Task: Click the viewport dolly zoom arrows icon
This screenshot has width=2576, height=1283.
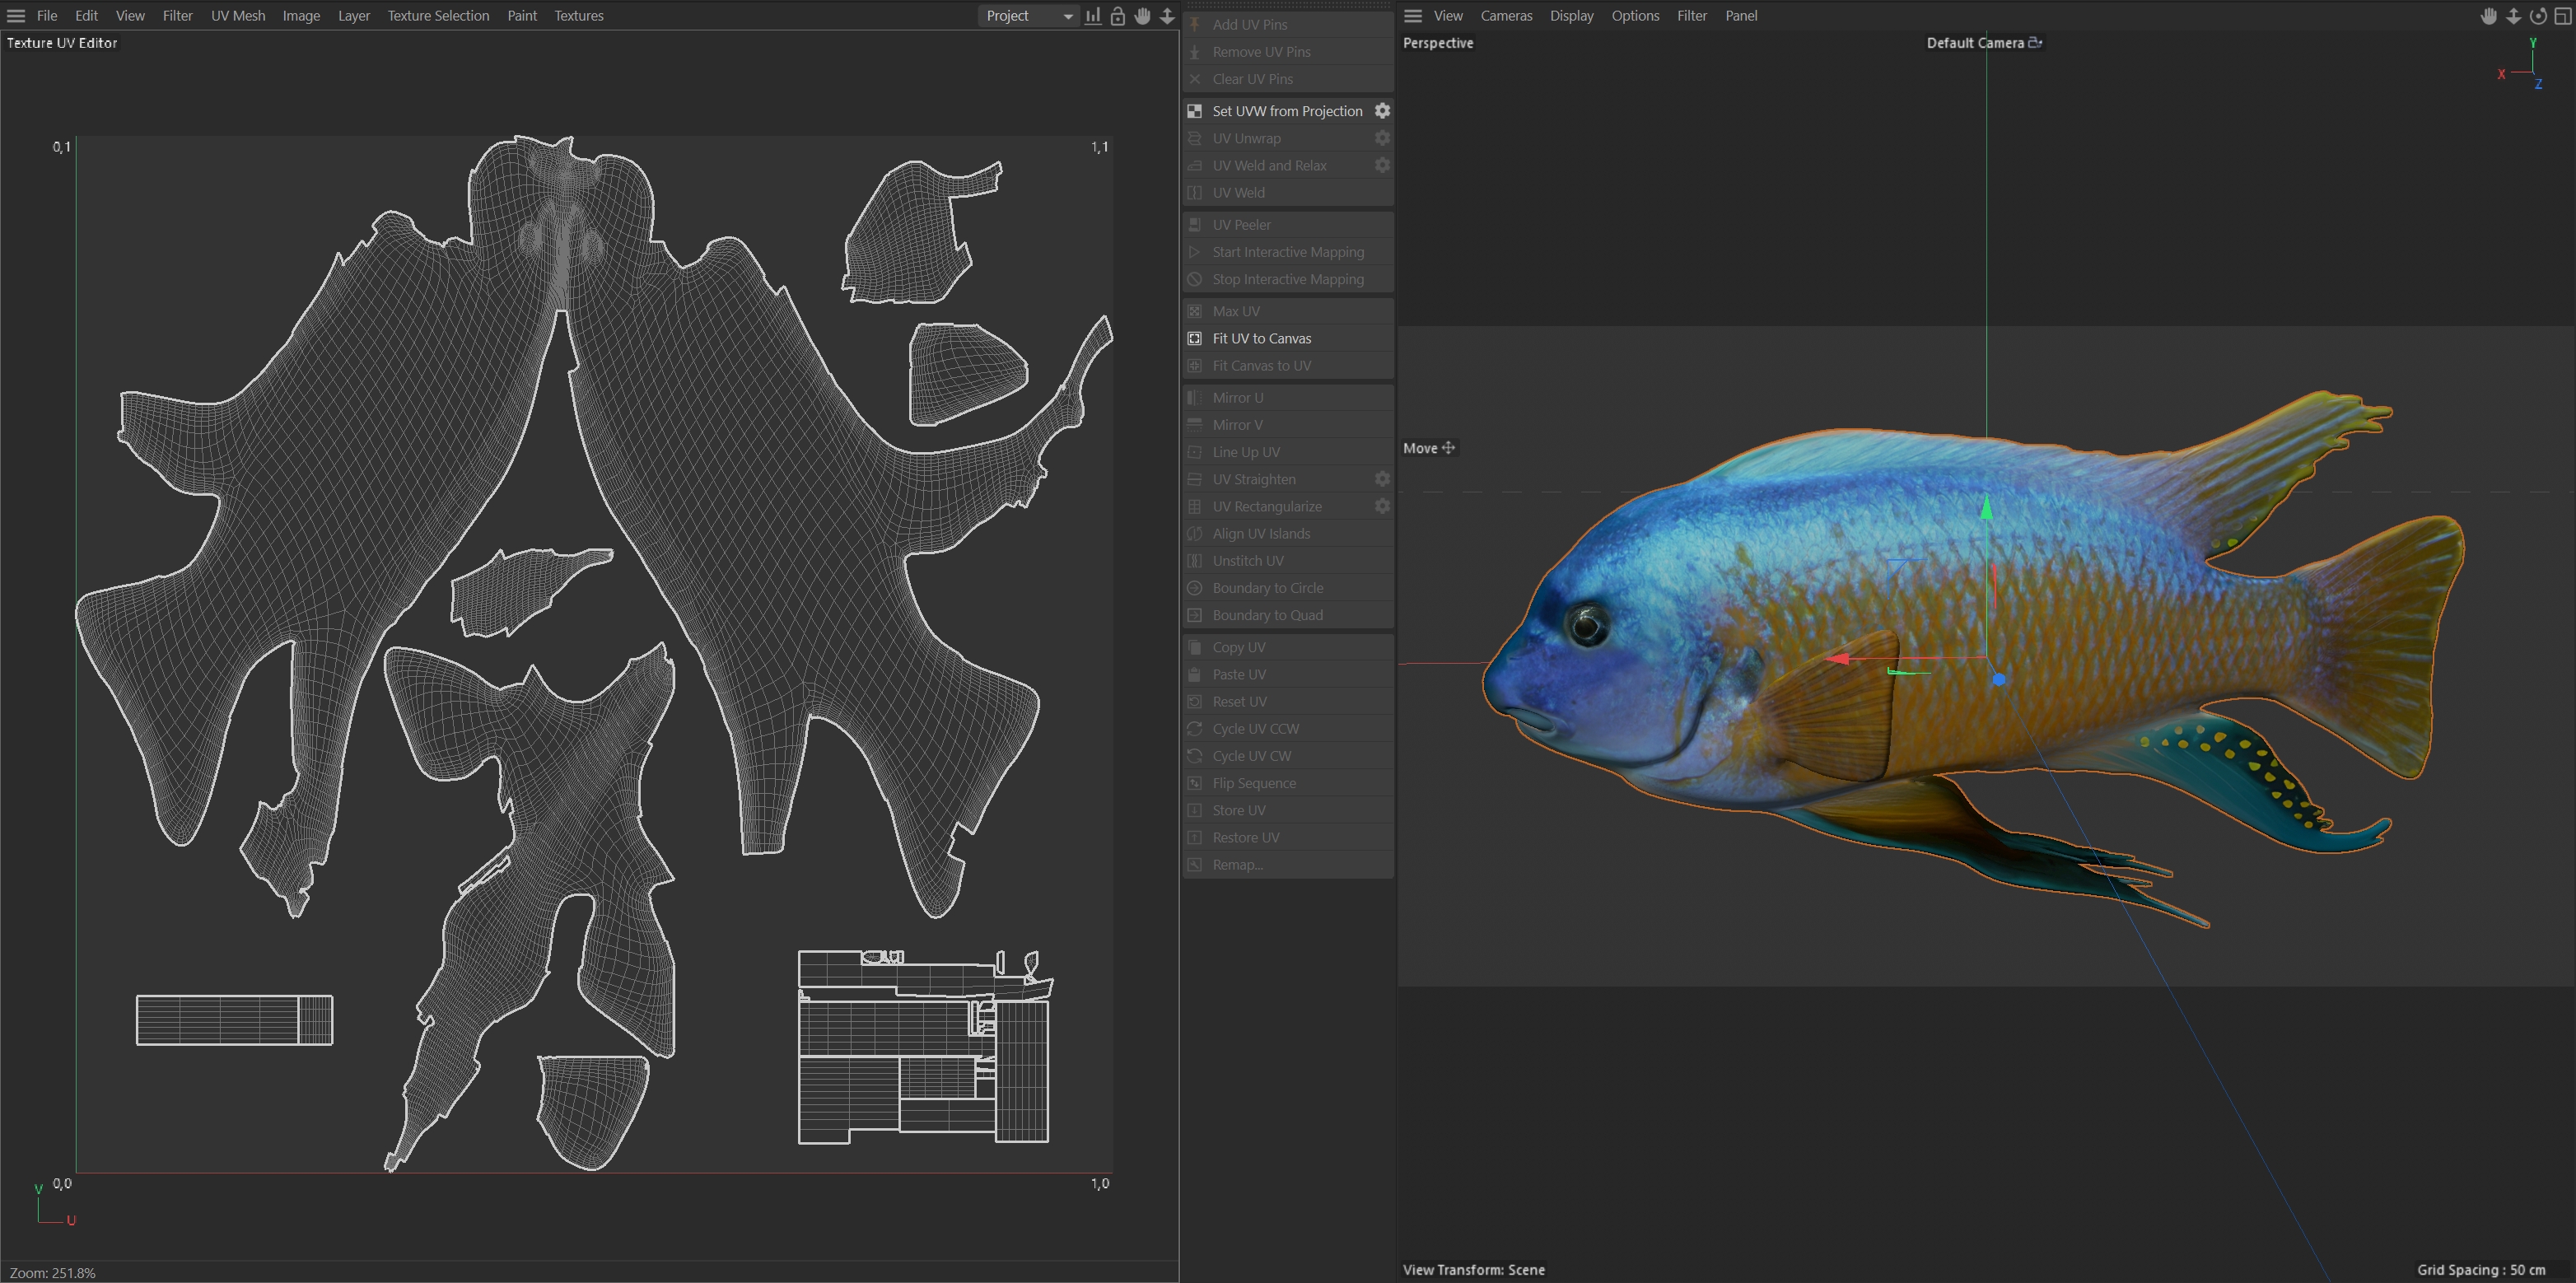Action: [x=2513, y=16]
